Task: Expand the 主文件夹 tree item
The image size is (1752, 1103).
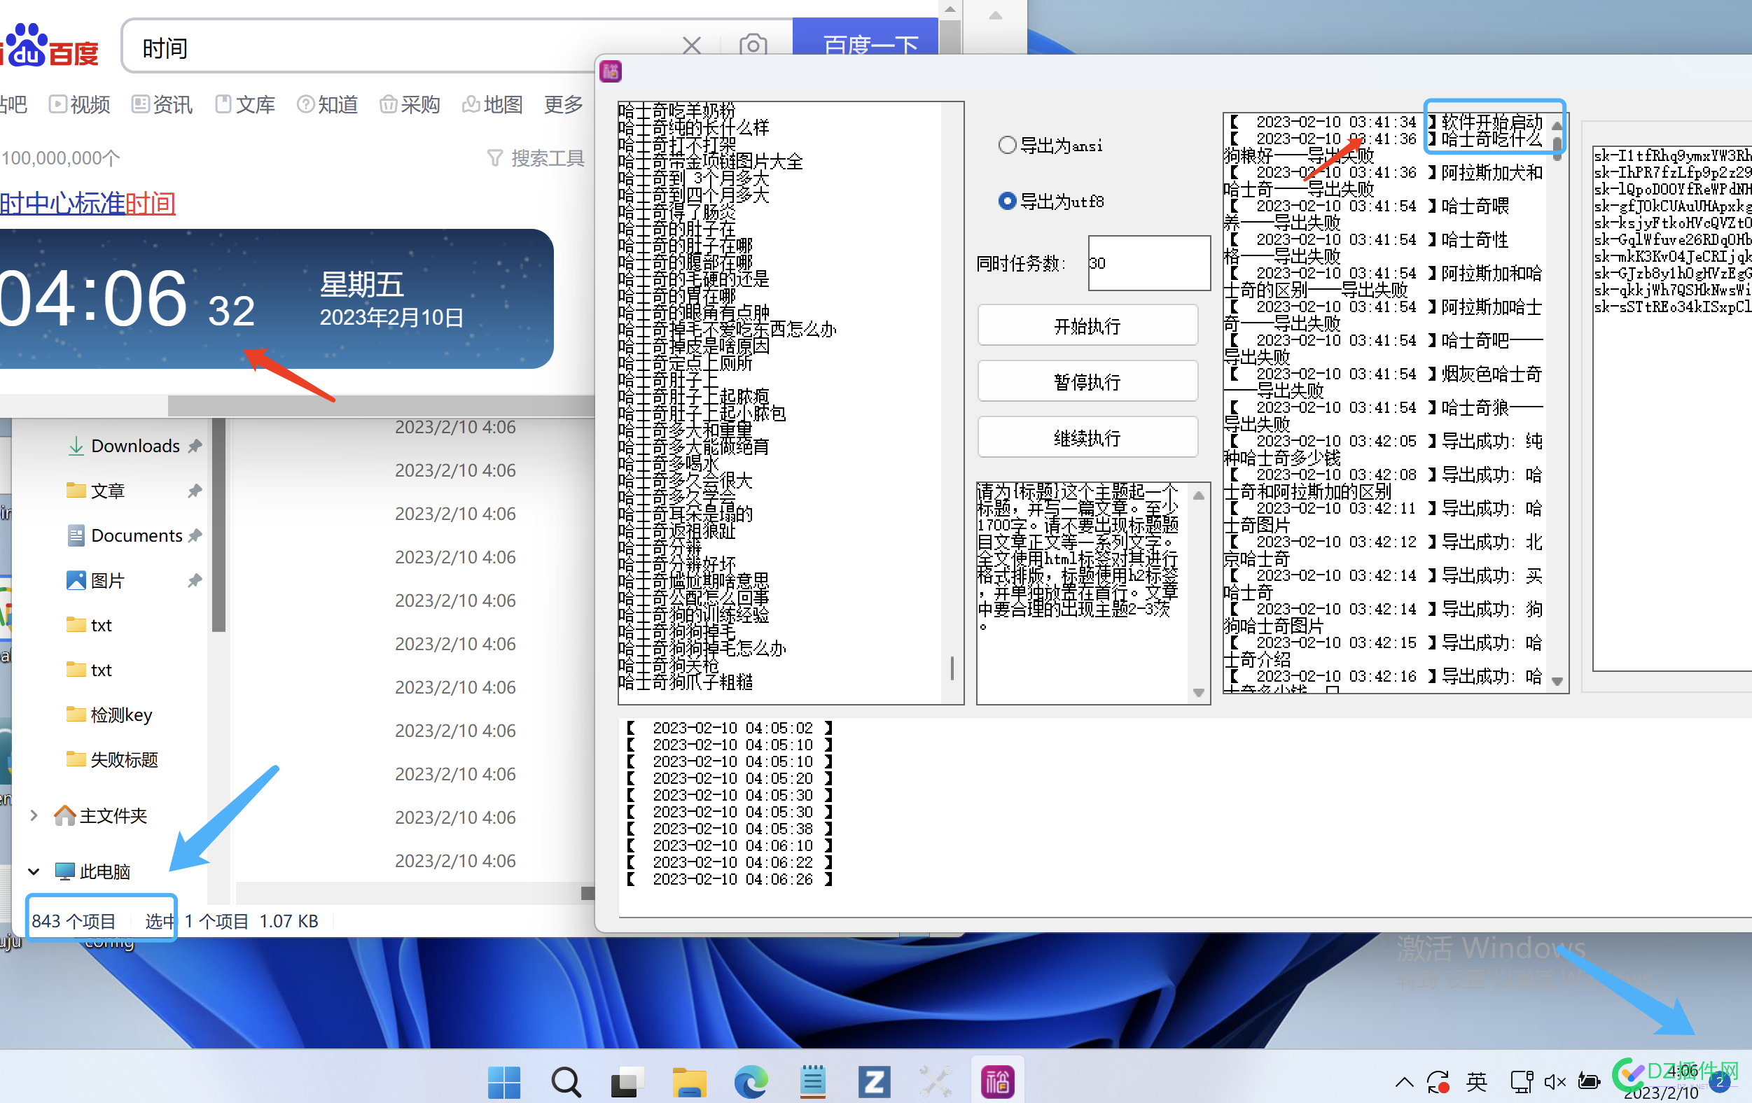Action: pos(33,815)
